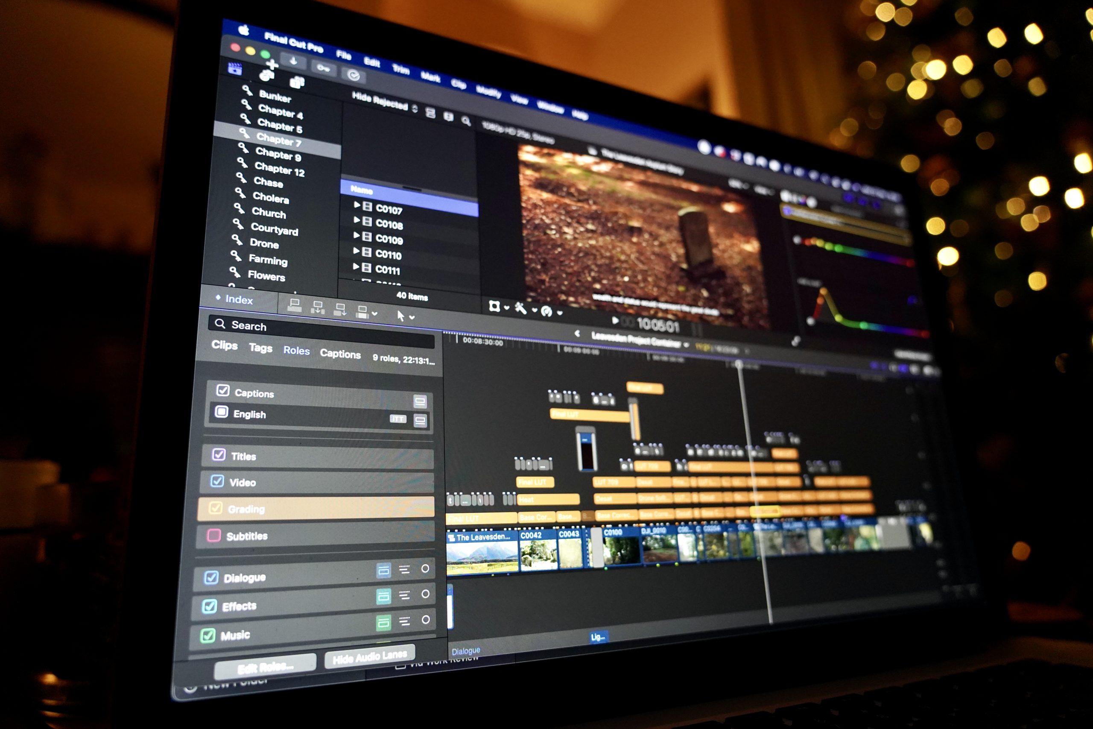The height and width of the screenshot is (729, 1093).
Task: Toggle the Dialogue role checkbox
Action: 211,578
